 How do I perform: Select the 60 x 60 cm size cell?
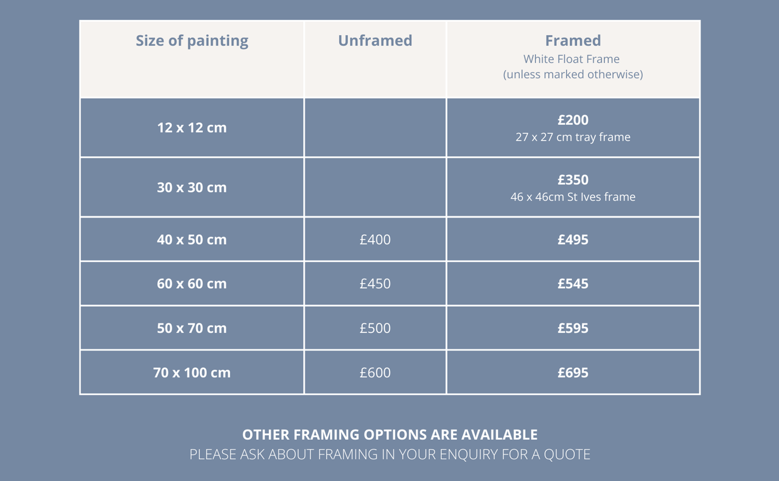tap(192, 284)
